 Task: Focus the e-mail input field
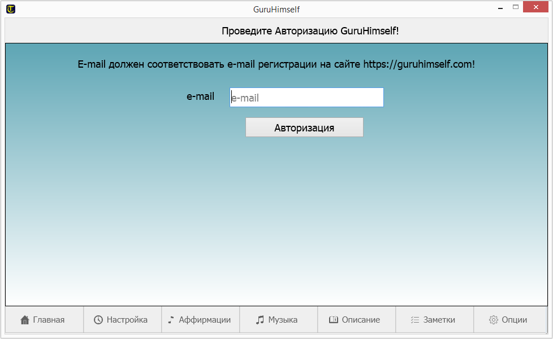coord(306,98)
